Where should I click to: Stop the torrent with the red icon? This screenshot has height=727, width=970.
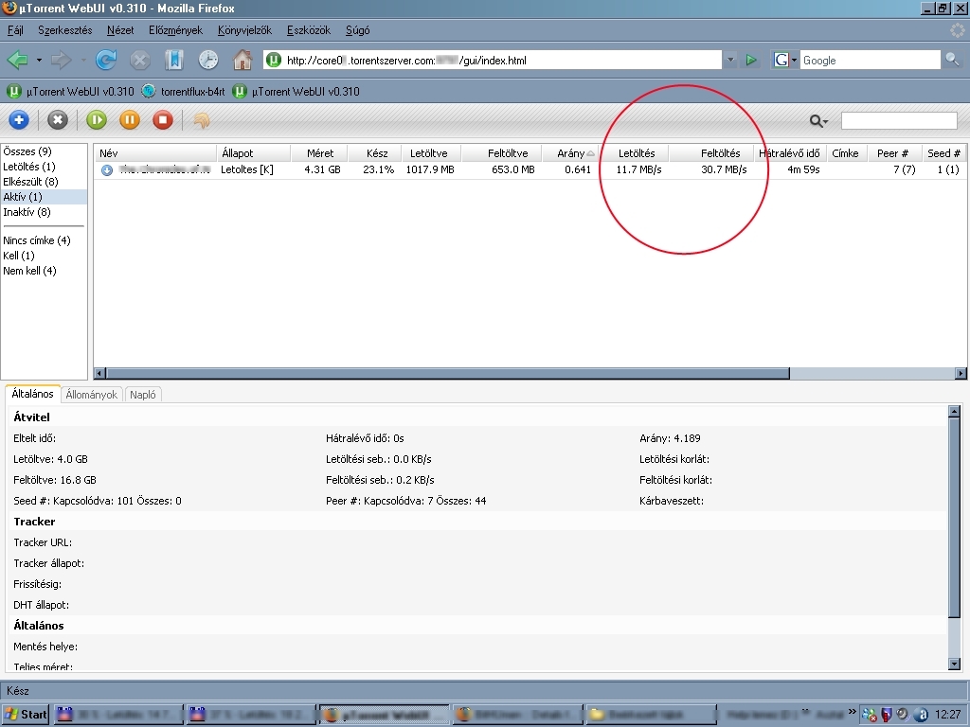(163, 120)
